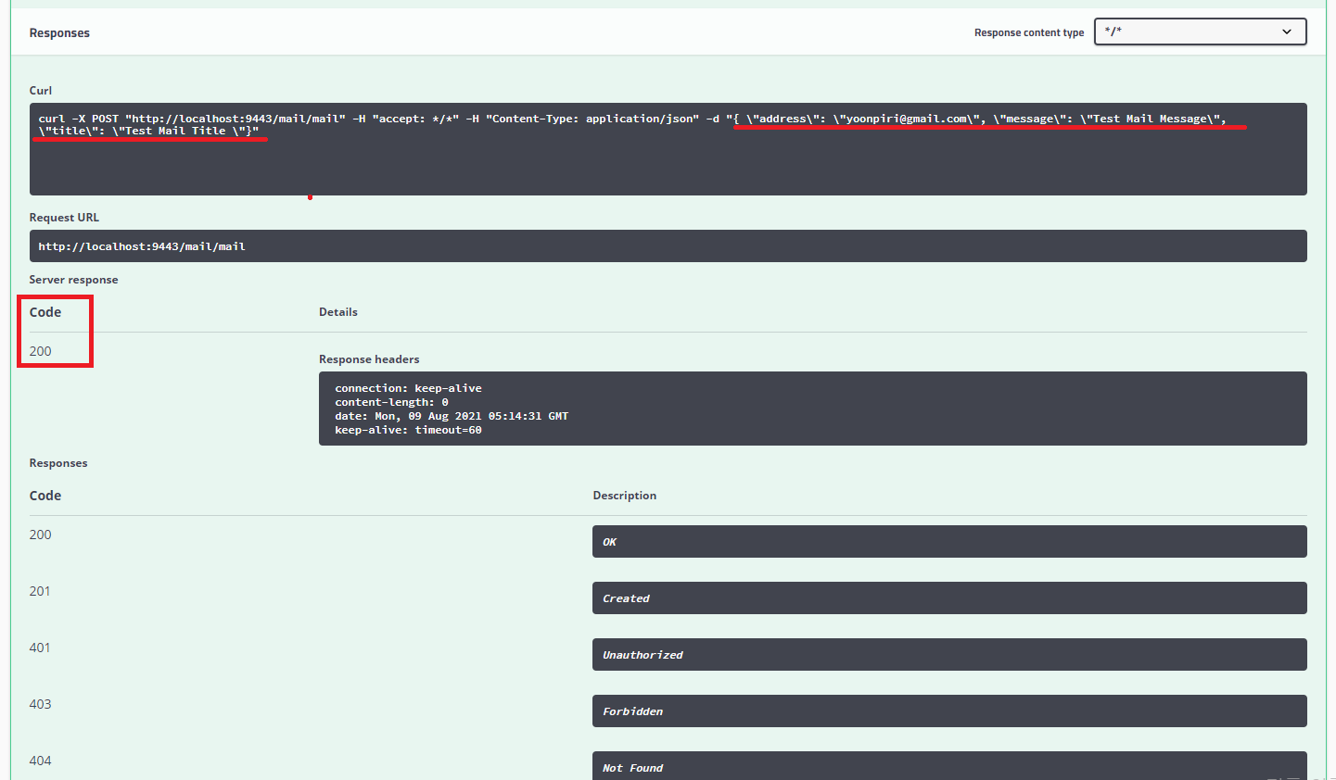
Task: Select the 'keep-alive: timeout=60' header line
Action: click(408, 430)
